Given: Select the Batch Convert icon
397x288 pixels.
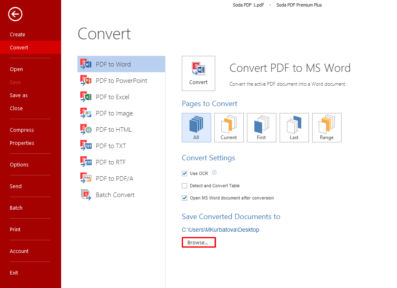Looking at the screenshot, I should pos(86,195).
